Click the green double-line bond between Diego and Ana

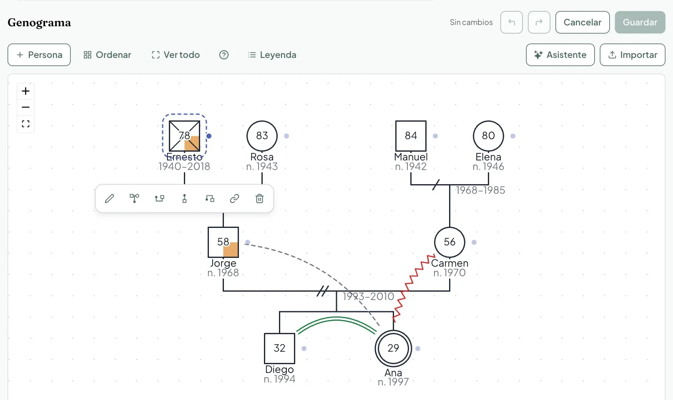point(336,319)
